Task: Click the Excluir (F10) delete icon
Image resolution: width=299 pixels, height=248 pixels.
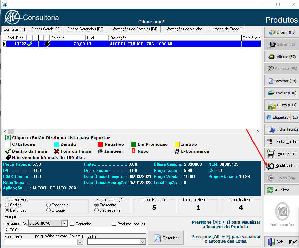Action: coord(271,93)
